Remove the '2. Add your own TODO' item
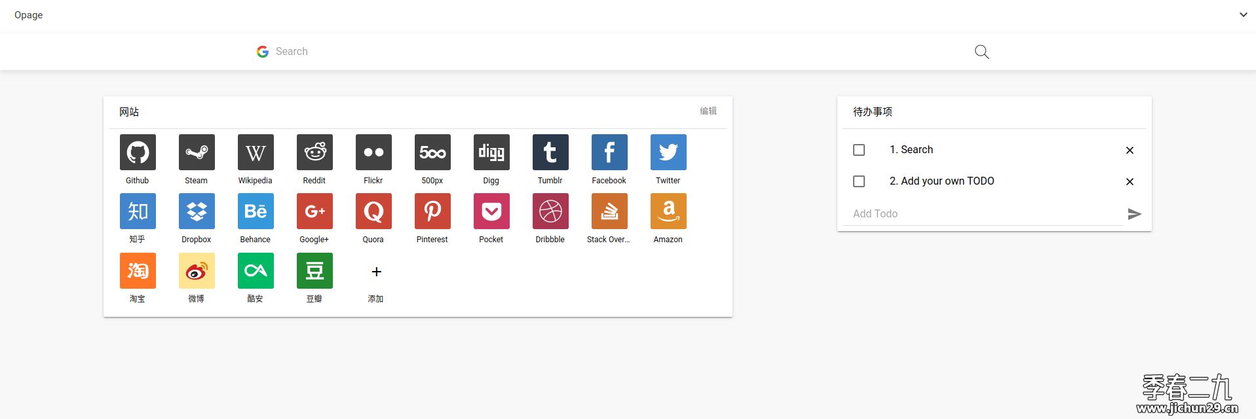The image size is (1256, 419). (1130, 181)
